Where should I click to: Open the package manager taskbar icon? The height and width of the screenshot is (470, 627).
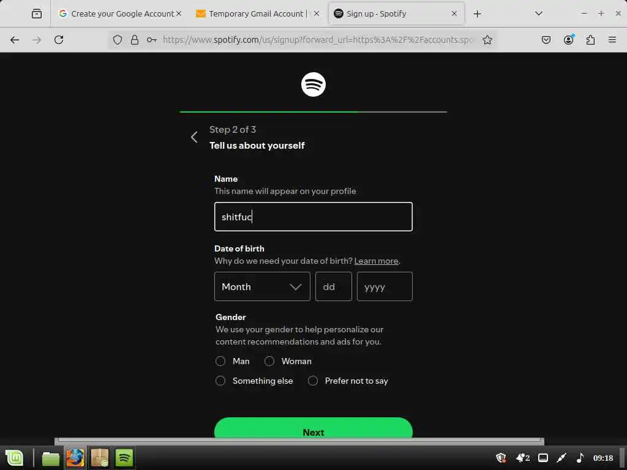pyautogui.click(x=100, y=458)
